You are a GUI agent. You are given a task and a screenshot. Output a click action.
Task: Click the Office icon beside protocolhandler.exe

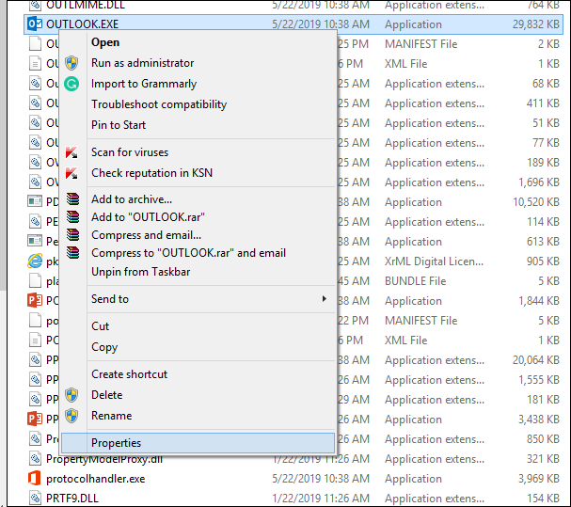point(35,478)
